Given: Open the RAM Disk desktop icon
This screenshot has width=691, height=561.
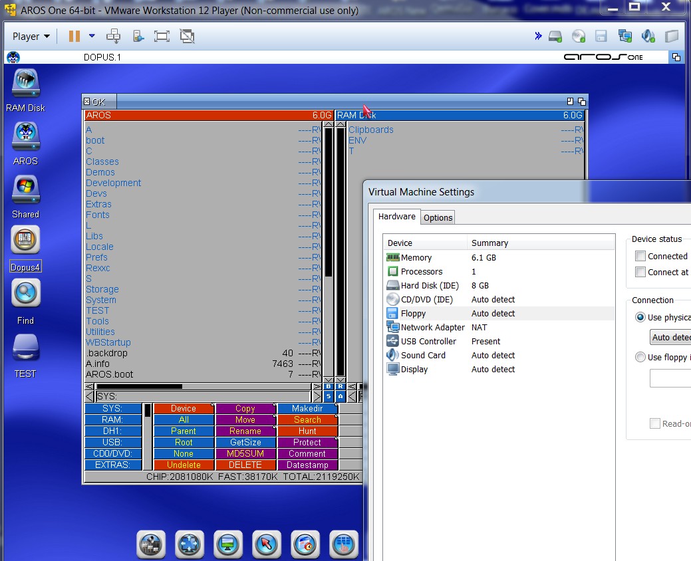Looking at the screenshot, I should pos(25,83).
